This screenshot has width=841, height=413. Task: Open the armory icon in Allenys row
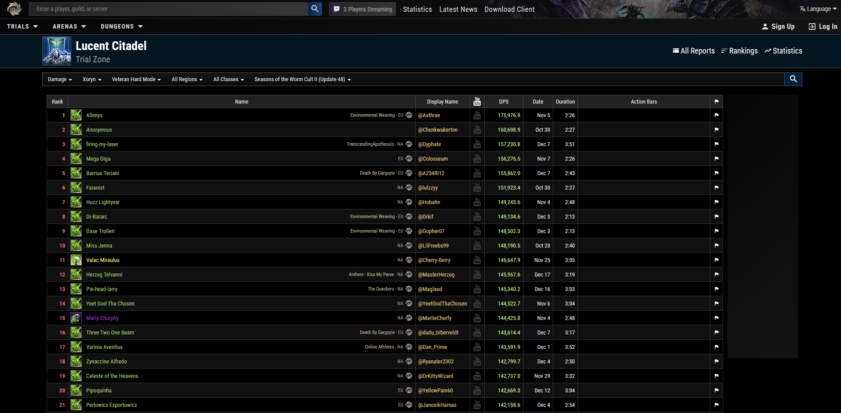(x=409, y=115)
